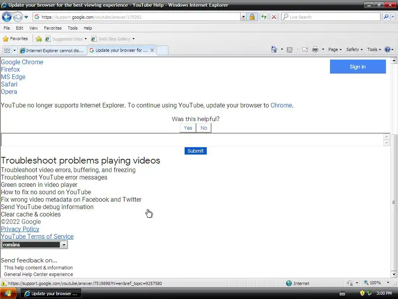Open Web Slice Gallery in favorites bar
Screen dimensions: 398x299
[113, 39]
